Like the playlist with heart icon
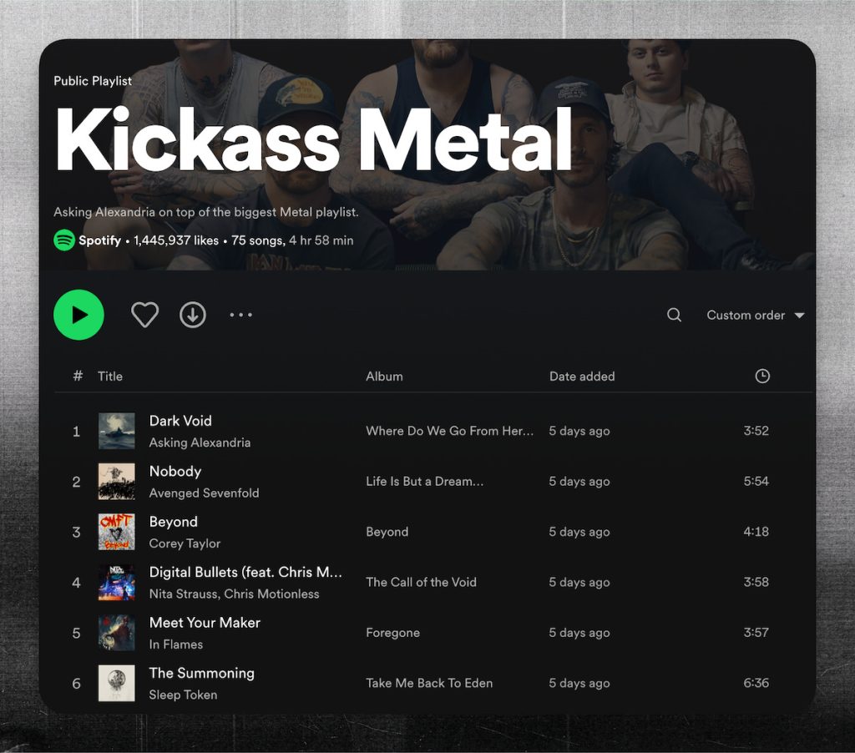The image size is (855, 753). (x=144, y=315)
